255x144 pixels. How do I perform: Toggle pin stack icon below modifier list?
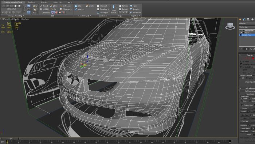pos(241,49)
